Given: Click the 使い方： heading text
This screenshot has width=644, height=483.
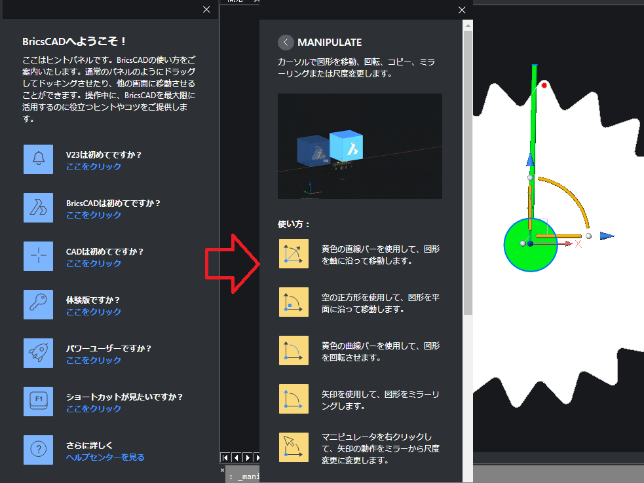Looking at the screenshot, I should pos(294,224).
